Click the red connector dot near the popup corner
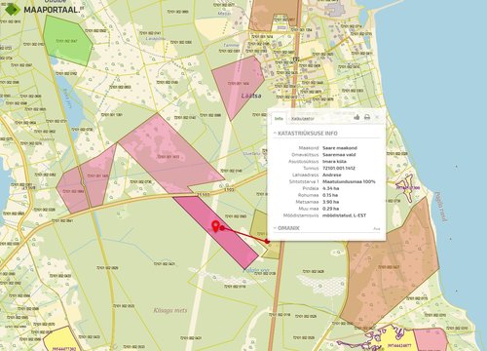The height and width of the screenshot is (351, 487). [267, 241]
